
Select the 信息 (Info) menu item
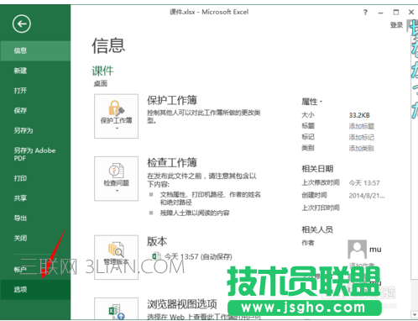tap(35, 50)
